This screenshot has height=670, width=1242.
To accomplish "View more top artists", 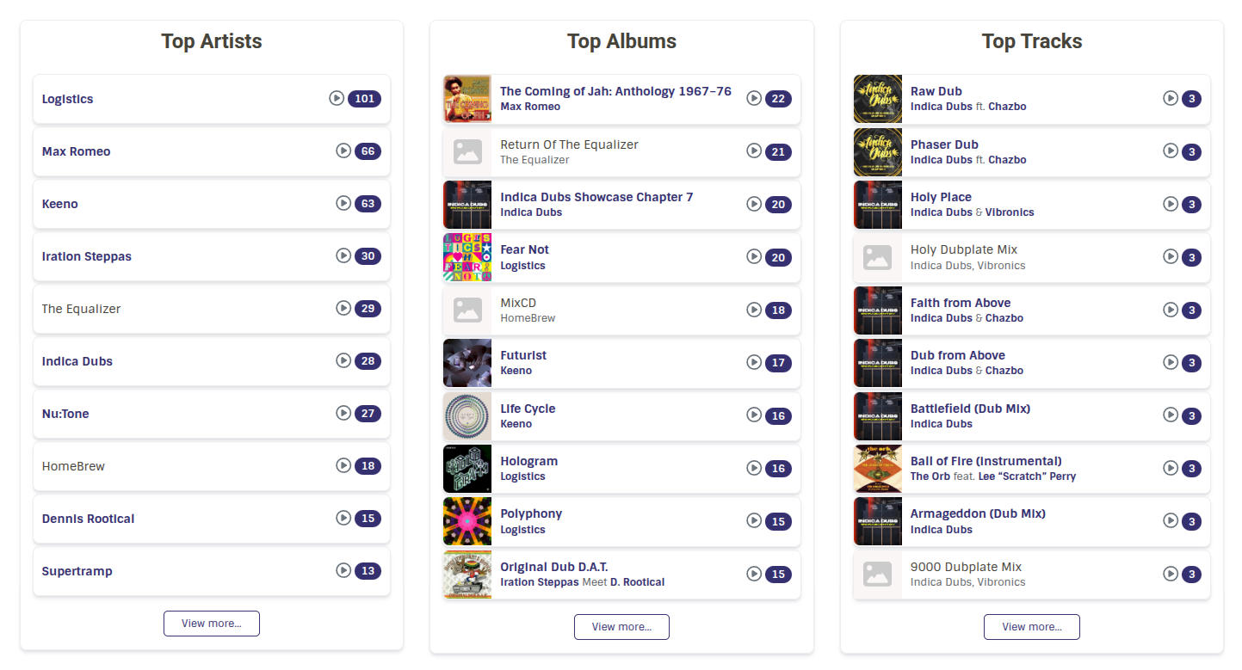I will pyautogui.click(x=212, y=624).
